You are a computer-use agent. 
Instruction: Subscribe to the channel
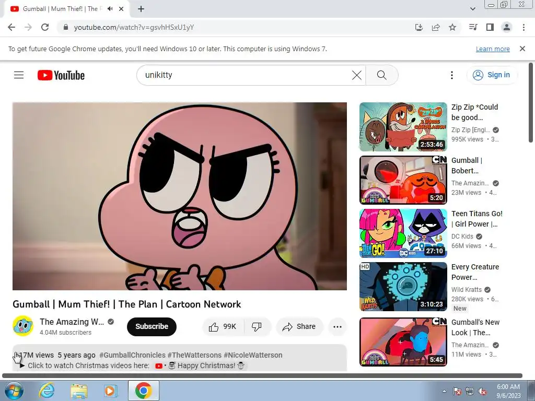click(x=152, y=327)
